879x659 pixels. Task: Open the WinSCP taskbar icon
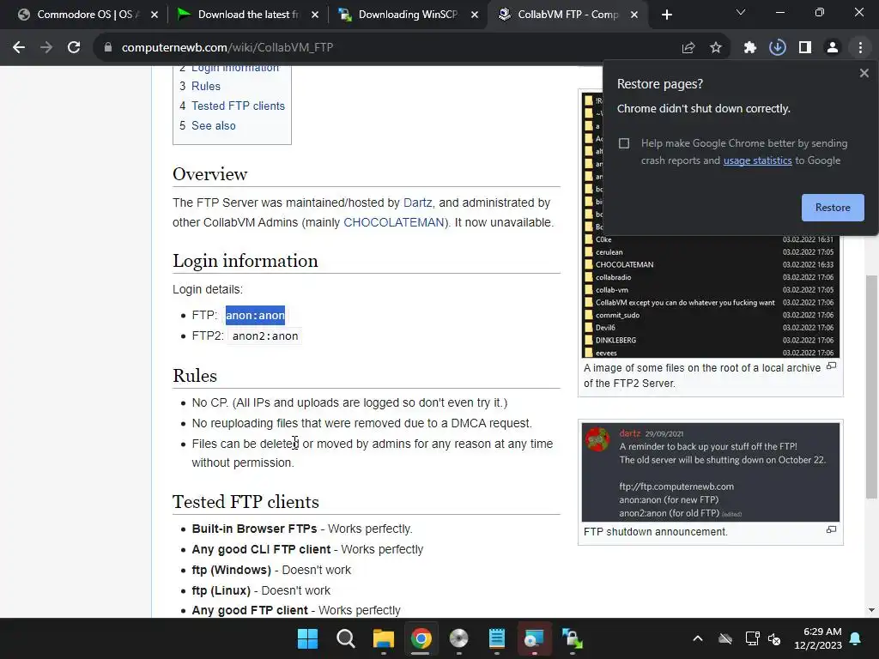[573, 638]
